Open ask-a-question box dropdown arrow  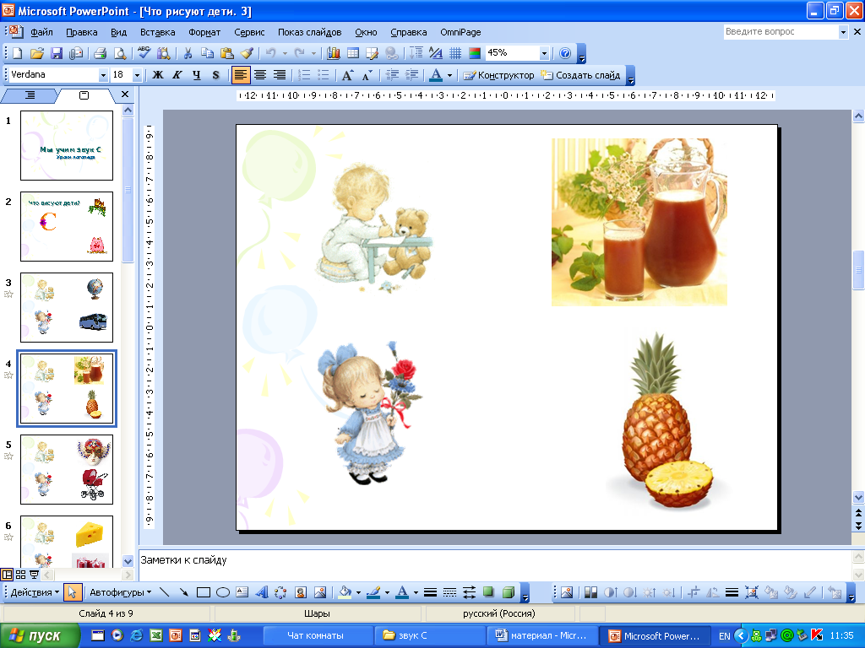point(843,32)
